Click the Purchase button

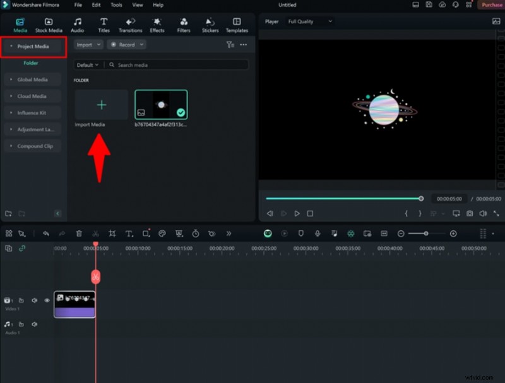click(491, 5)
